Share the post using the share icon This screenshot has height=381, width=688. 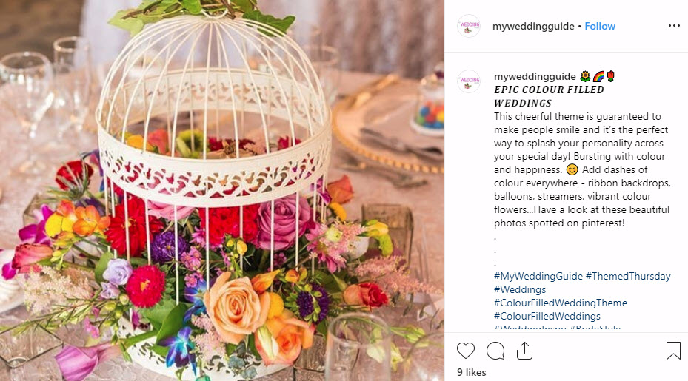click(x=524, y=351)
